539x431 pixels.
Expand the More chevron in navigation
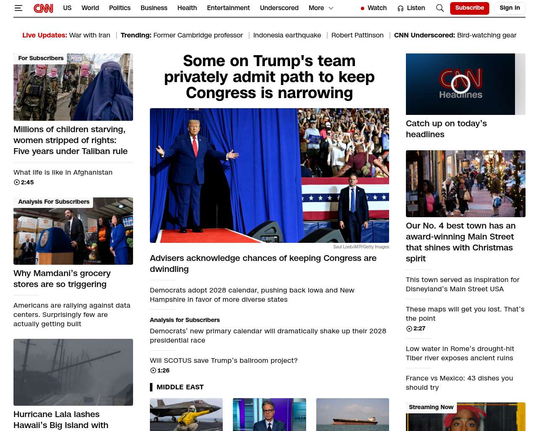coord(331,8)
